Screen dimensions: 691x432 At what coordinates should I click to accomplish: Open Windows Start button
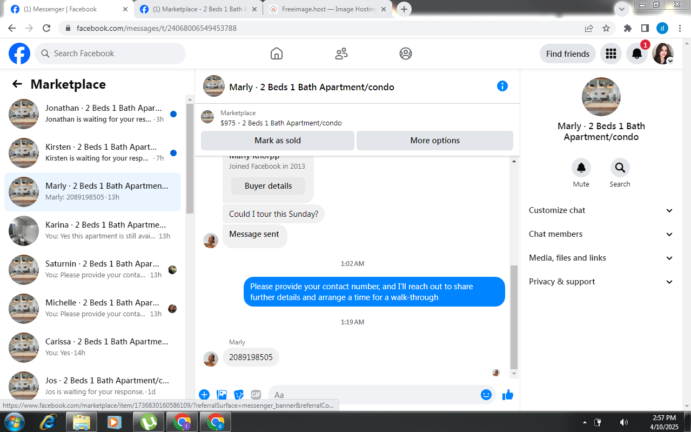tap(14, 422)
